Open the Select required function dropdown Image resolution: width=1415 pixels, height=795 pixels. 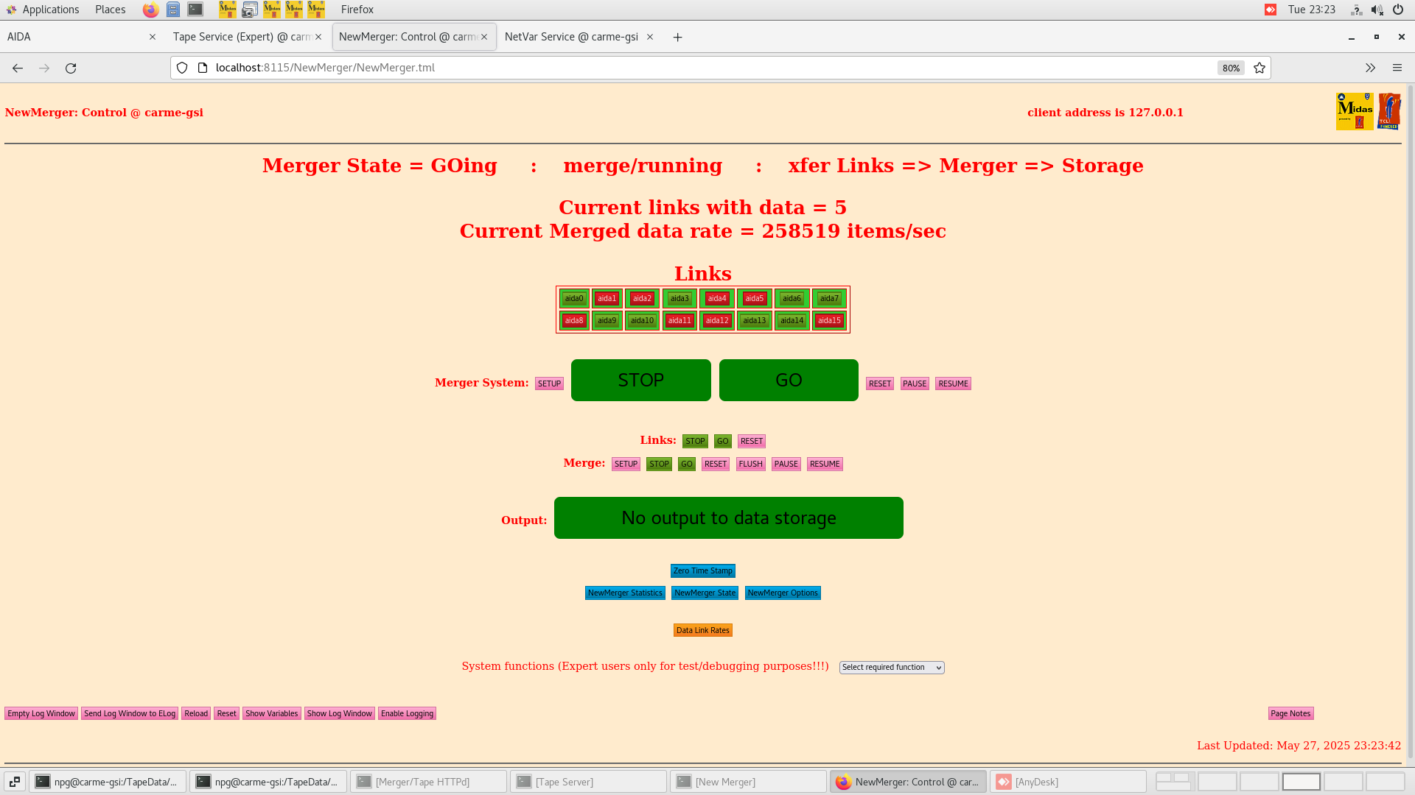coord(891,667)
